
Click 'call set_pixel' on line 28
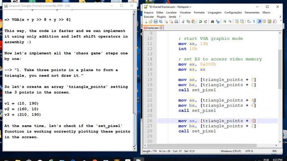[x=197, y=131]
